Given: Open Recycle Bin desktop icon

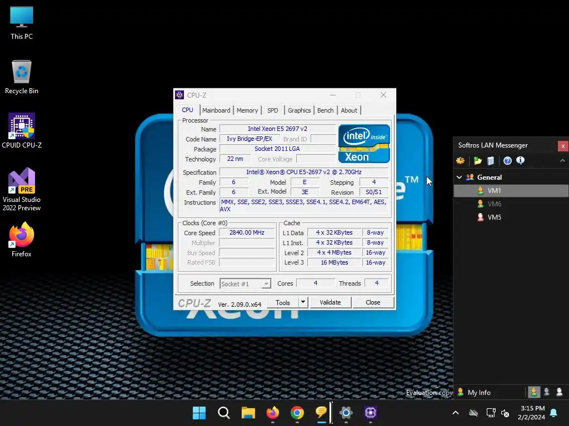Looking at the screenshot, I should coord(22,77).
